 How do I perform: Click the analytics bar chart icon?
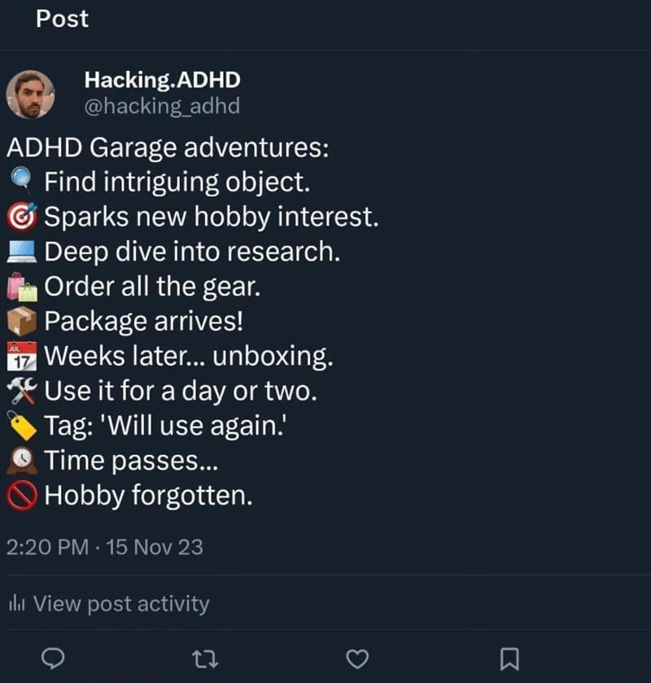click(16, 603)
